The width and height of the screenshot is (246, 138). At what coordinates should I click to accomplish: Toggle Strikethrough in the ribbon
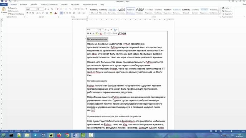click(37, 13)
